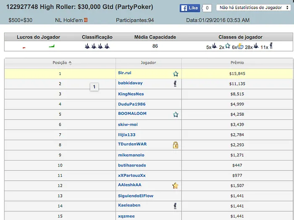Open skiw-moi player link
294x220 pixels.
128,124
